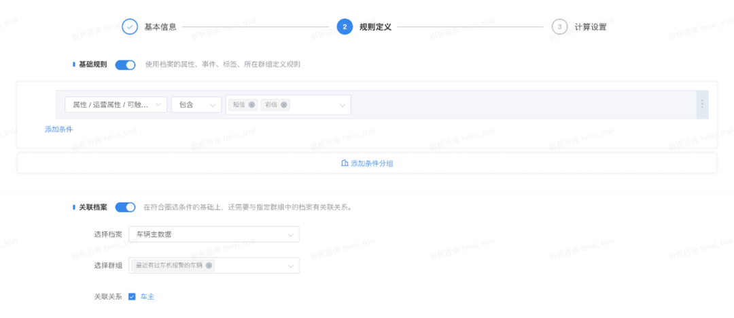Remove the 彩信 tag with its x icon
This screenshot has height=318, width=734.
click(x=283, y=104)
